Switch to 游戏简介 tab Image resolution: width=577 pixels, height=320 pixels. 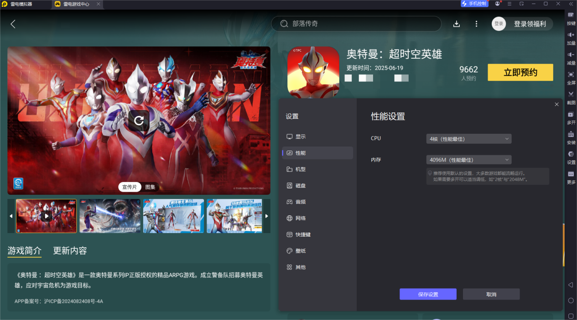coord(25,251)
